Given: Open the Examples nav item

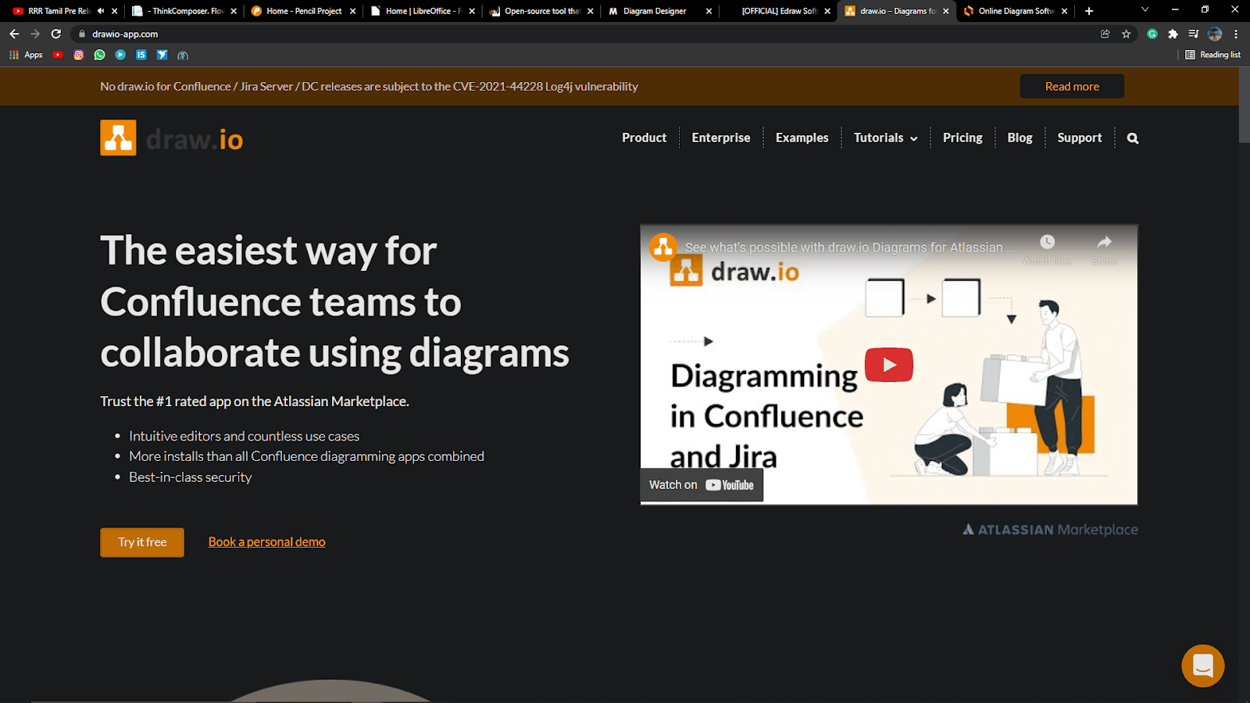Looking at the screenshot, I should click(802, 137).
